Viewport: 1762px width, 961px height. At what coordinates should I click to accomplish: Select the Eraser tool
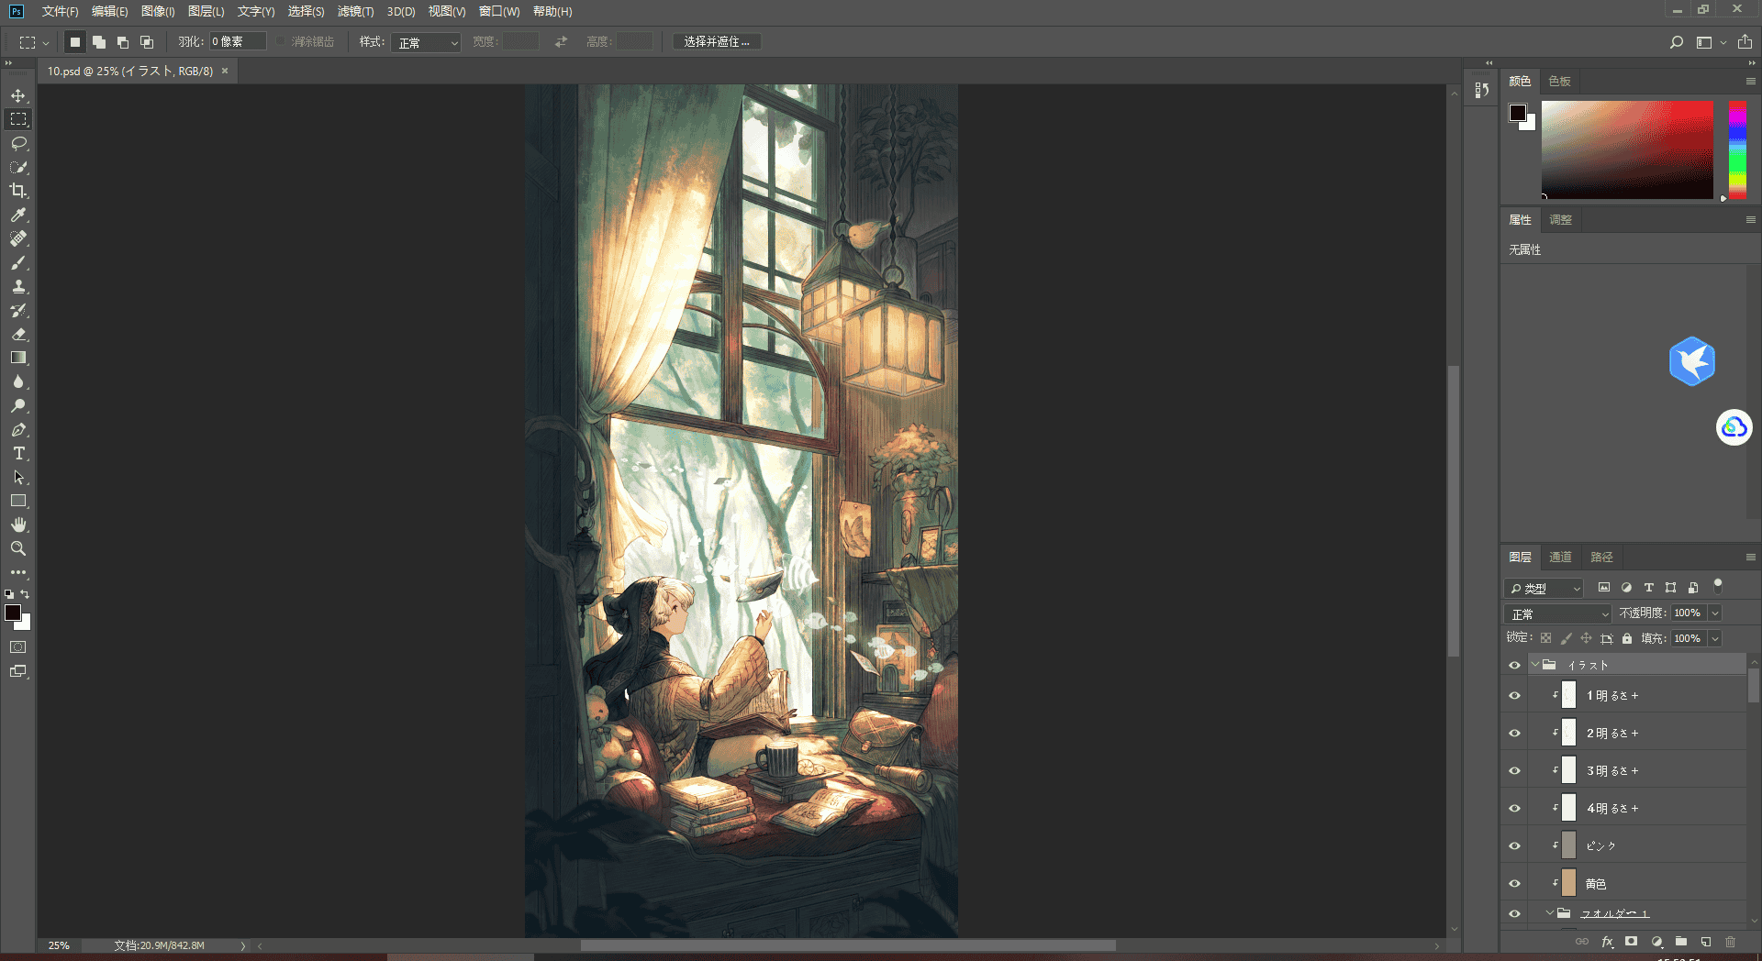pyautogui.click(x=18, y=334)
